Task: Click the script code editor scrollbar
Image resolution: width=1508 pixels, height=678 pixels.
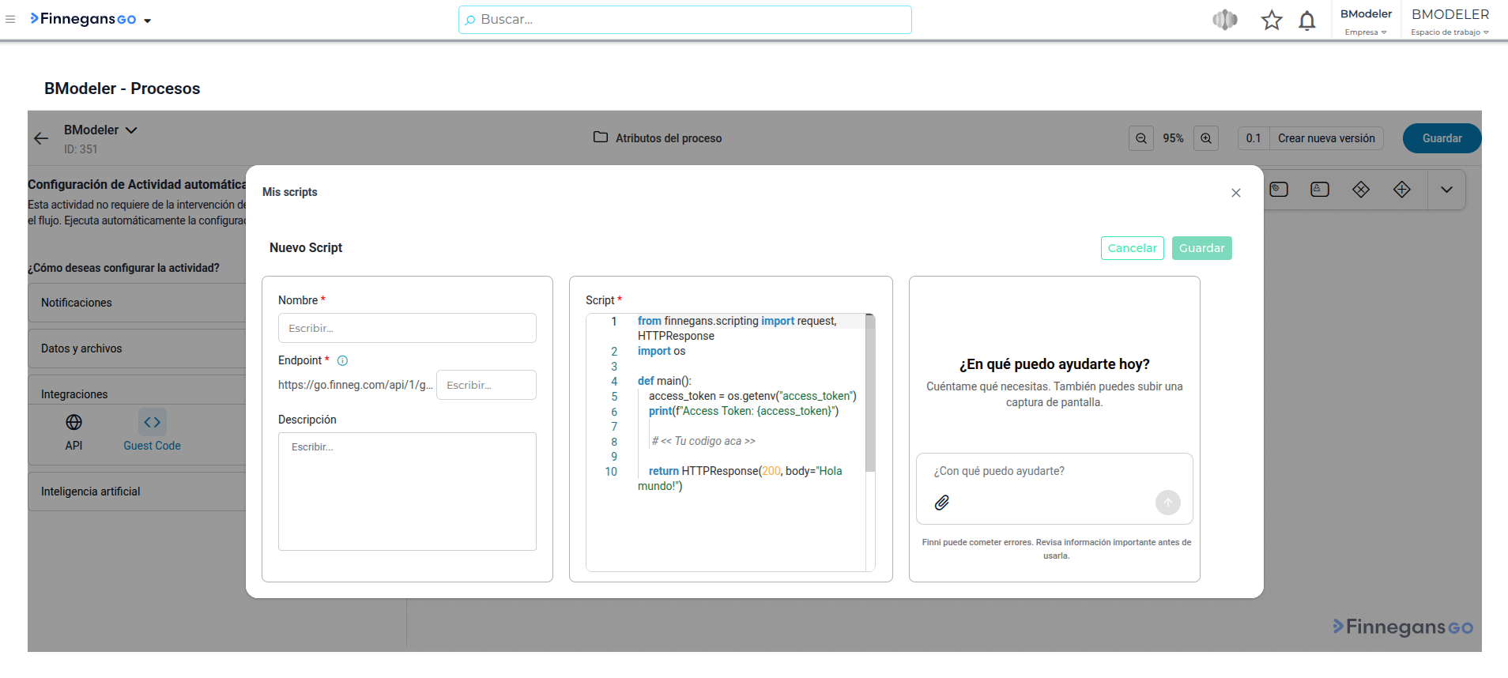Action: (870, 394)
